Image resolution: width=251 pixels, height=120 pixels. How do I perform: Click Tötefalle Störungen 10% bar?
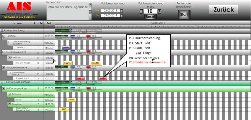point(94,36)
